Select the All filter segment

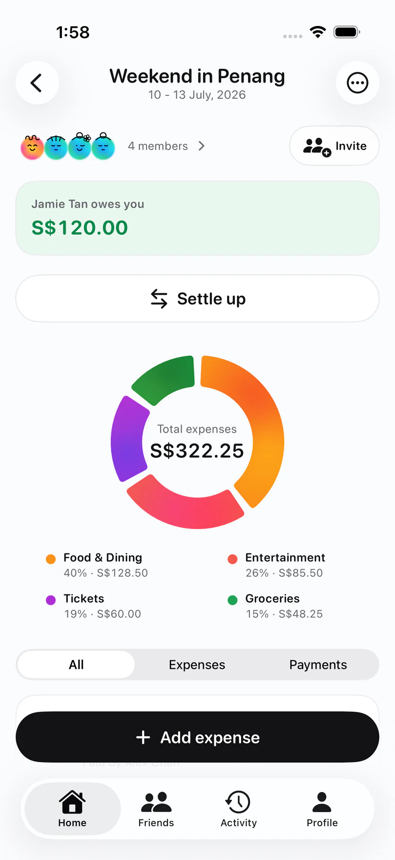coord(76,664)
